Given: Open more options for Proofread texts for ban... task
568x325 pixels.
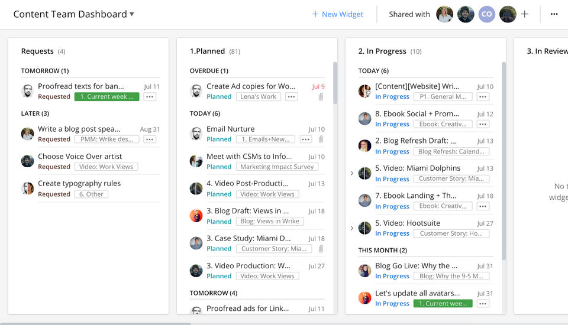Looking at the screenshot, I should coord(150,97).
